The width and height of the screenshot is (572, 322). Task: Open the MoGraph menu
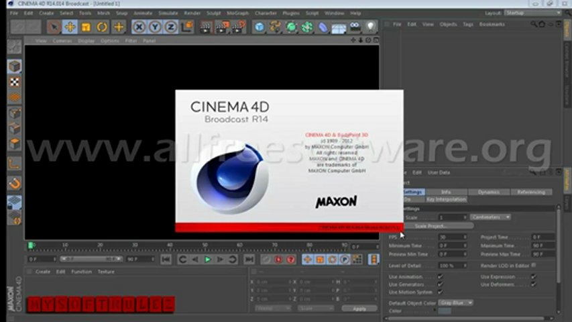tap(237, 13)
